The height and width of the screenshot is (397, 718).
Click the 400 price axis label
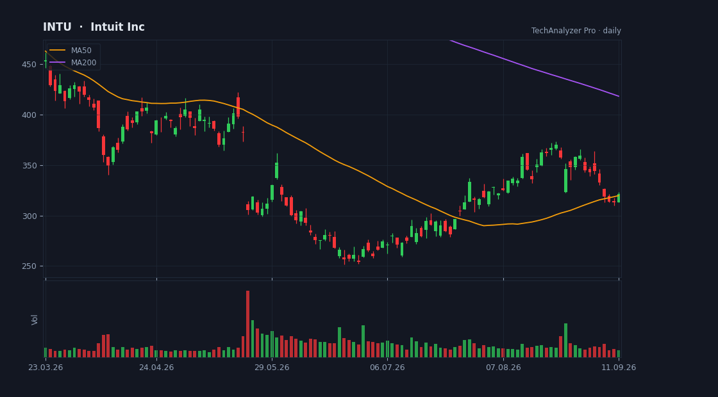point(29,115)
